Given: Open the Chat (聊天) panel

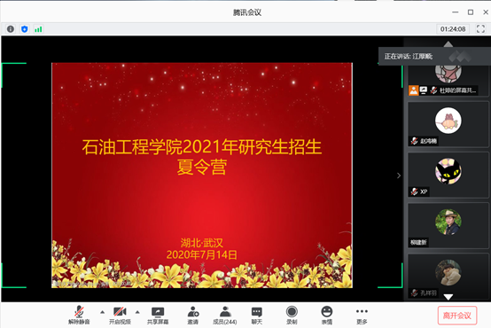Looking at the screenshot, I should coord(257,316).
